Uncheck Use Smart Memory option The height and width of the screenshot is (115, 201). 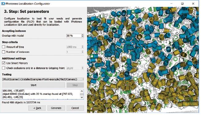click(4, 63)
